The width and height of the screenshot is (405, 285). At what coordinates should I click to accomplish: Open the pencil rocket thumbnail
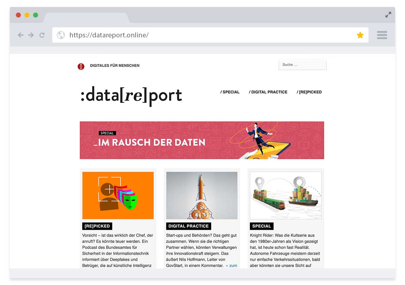click(202, 195)
